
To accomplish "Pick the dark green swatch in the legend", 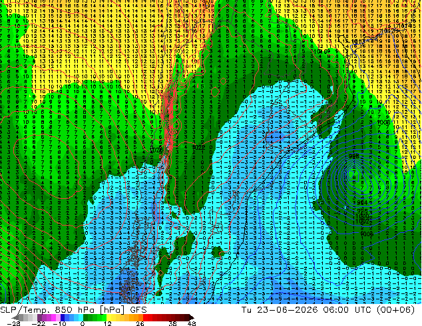I will coord(86,317).
